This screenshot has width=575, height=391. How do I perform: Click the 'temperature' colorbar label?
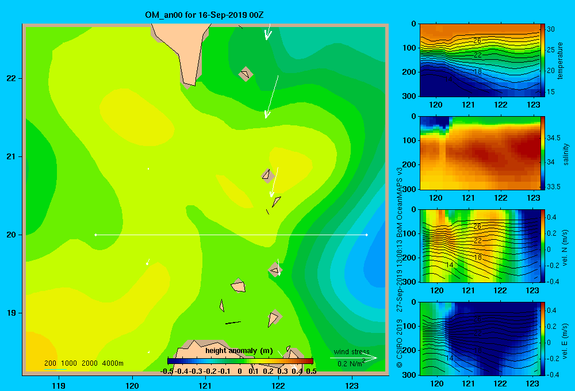[x=560, y=60]
